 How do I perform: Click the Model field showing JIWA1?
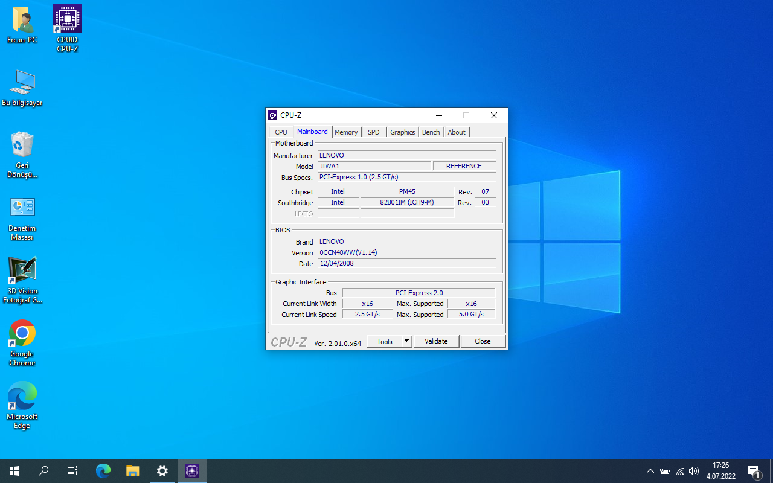(x=374, y=166)
